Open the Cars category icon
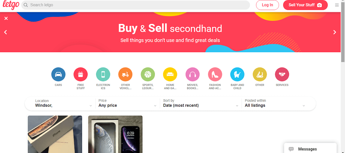This screenshot has height=153, width=345. [58, 74]
